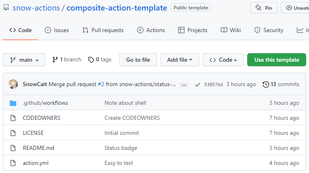Open the LICENSE file
The height and width of the screenshot is (173, 309).
tap(33, 133)
